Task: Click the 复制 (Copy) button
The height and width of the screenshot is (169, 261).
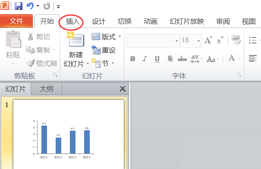Action: click(38, 50)
